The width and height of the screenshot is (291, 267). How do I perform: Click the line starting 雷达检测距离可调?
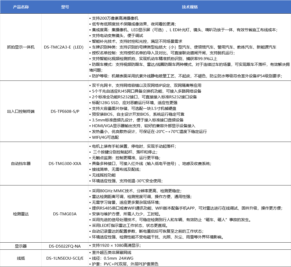click(x=140, y=197)
